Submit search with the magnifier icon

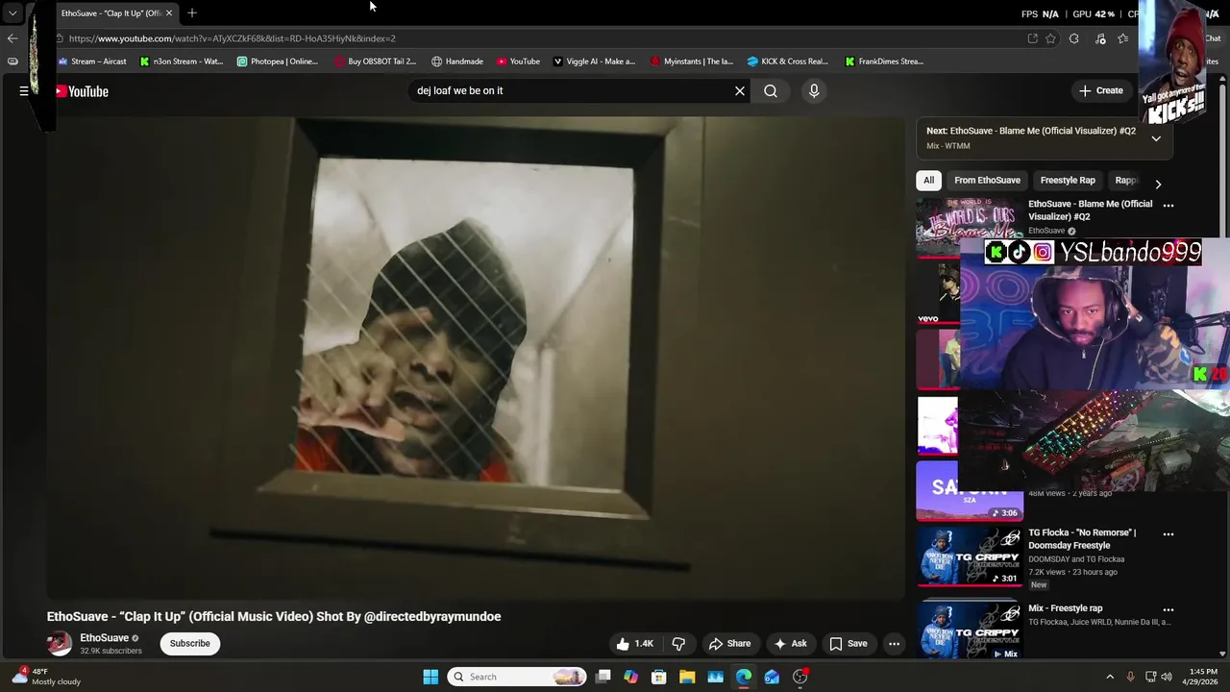click(771, 90)
